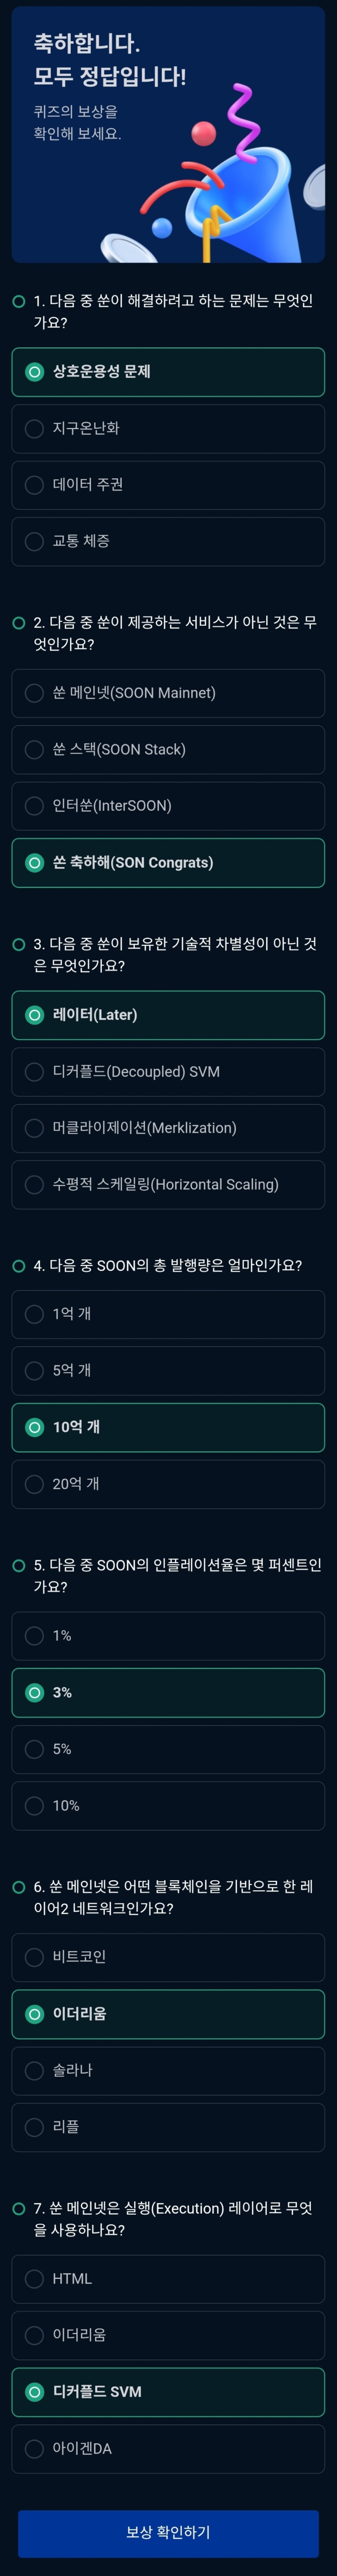Pick 쑨 메인넷(SOON Mainnet) option
The width and height of the screenshot is (337, 2576).
168,693
